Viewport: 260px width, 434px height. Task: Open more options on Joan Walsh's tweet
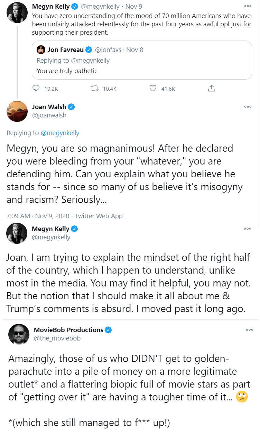(248, 107)
